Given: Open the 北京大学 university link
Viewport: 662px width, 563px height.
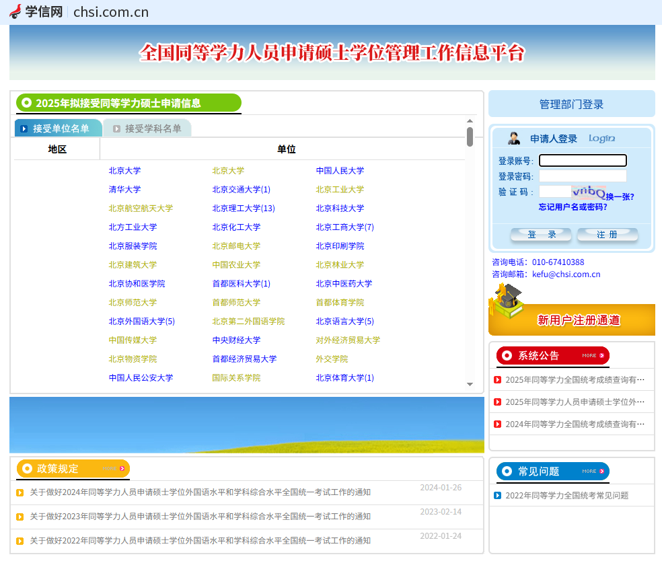Looking at the screenshot, I should 126,170.
